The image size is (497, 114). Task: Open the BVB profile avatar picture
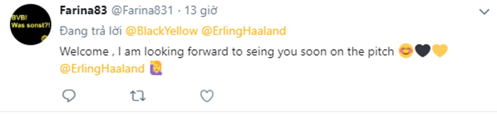(30, 25)
